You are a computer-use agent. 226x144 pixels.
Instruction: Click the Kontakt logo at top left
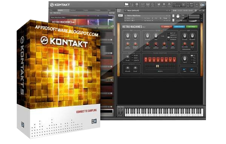coord(60,5)
